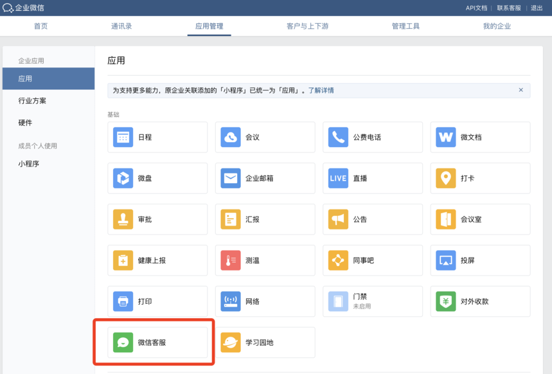Click the 公告 megaphone icon
Viewport: 552px width, 374px height.
tap(338, 219)
